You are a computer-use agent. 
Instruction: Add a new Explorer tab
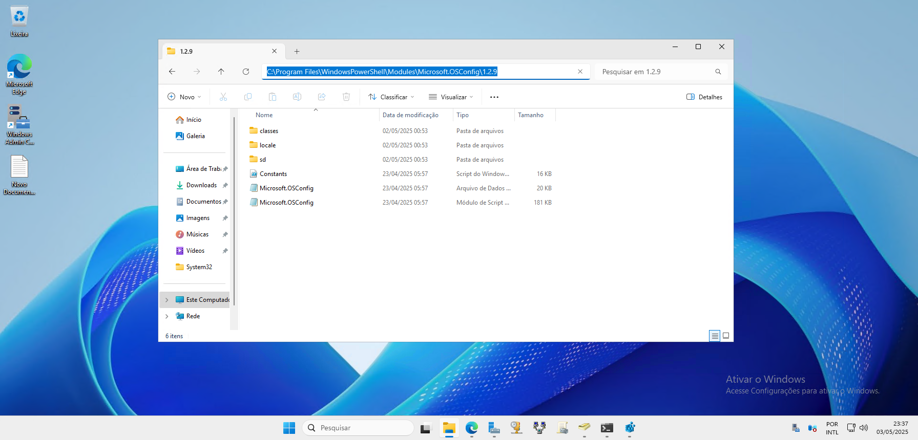[x=297, y=51]
